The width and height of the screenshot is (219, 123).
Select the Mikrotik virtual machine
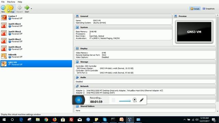click(36, 56)
